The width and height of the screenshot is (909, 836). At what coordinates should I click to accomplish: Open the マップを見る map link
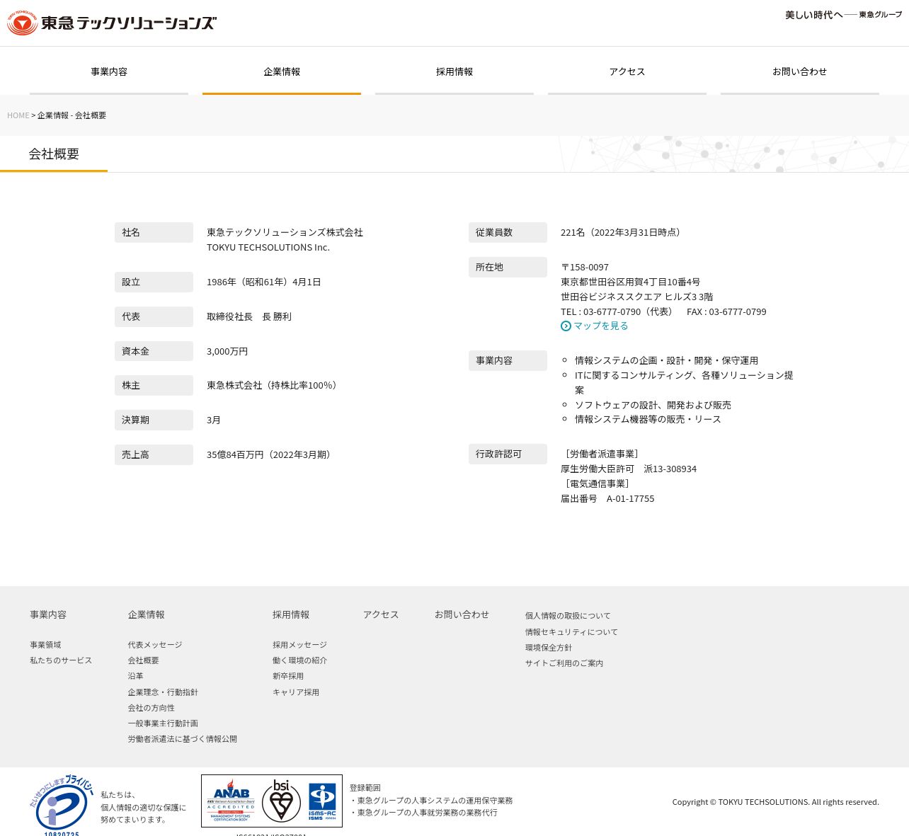pos(600,326)
